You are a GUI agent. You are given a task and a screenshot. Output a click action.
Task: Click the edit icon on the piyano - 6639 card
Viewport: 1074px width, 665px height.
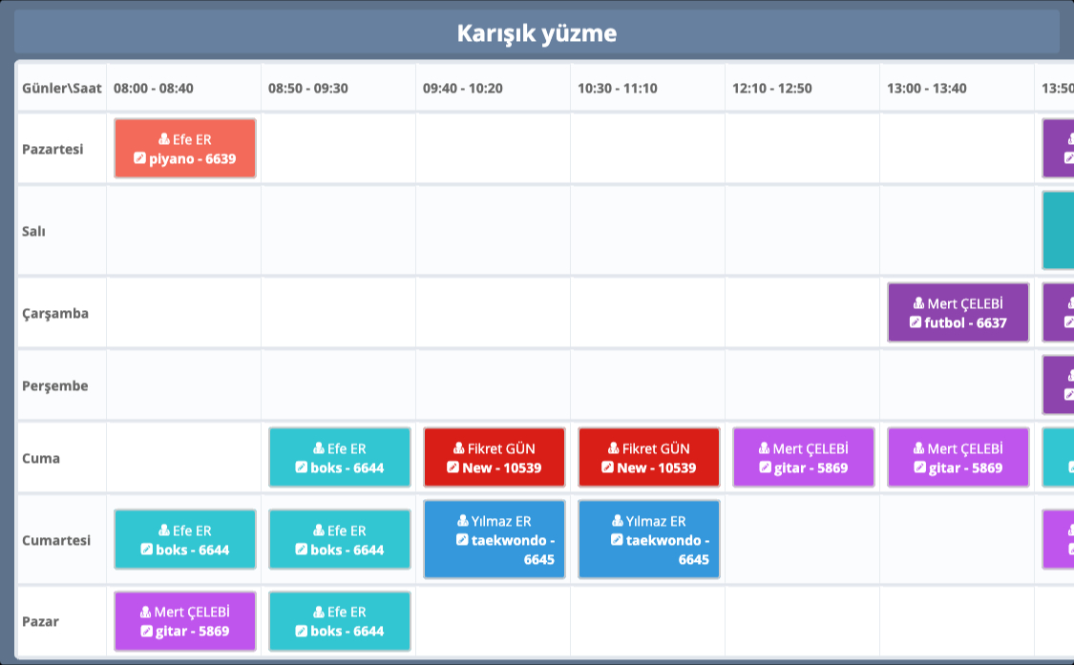[x=140, y=158]
